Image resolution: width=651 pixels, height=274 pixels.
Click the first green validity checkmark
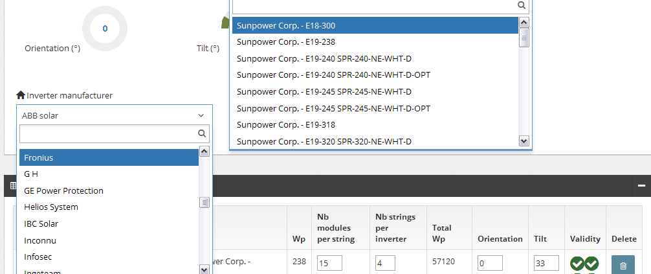click(577, 263)
